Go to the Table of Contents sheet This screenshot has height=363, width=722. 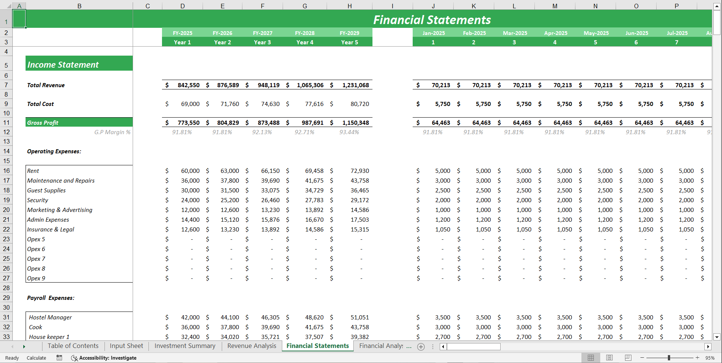click(73, 346)
